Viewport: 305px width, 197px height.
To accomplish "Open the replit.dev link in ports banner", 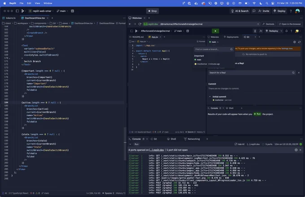I will click(x=157, y=150).
